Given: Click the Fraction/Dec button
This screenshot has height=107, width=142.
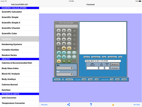Looking at the screenshot, I should click(x=69, y=80).
